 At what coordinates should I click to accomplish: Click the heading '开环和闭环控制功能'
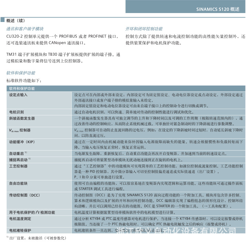(x=144, y=29)
